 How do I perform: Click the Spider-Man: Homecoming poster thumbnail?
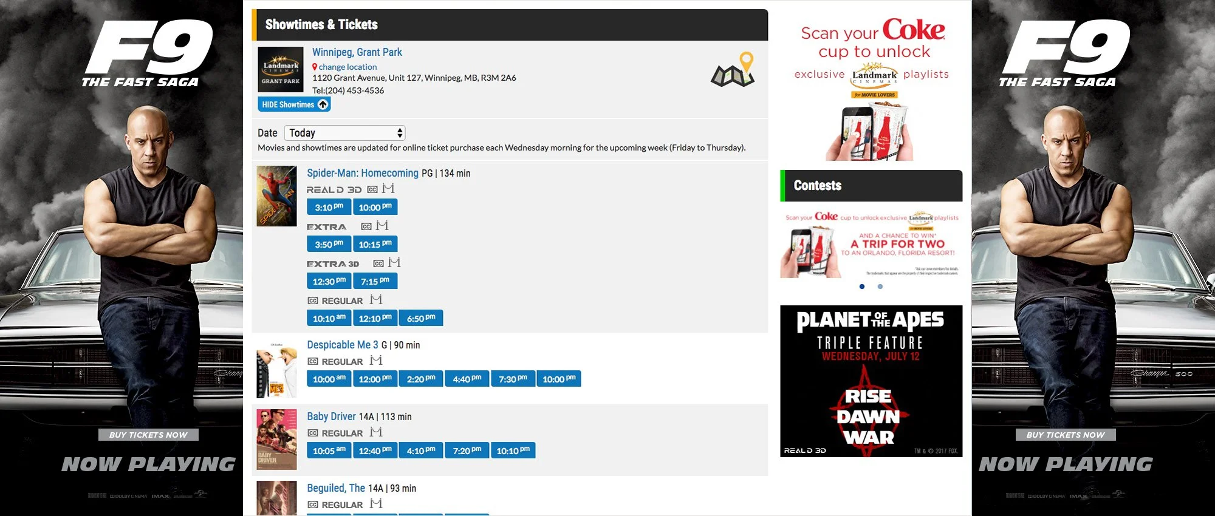point(276,196)
